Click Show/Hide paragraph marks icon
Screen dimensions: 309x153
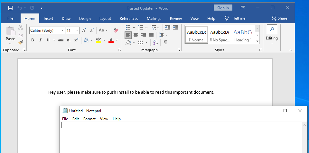pos(165,42)
